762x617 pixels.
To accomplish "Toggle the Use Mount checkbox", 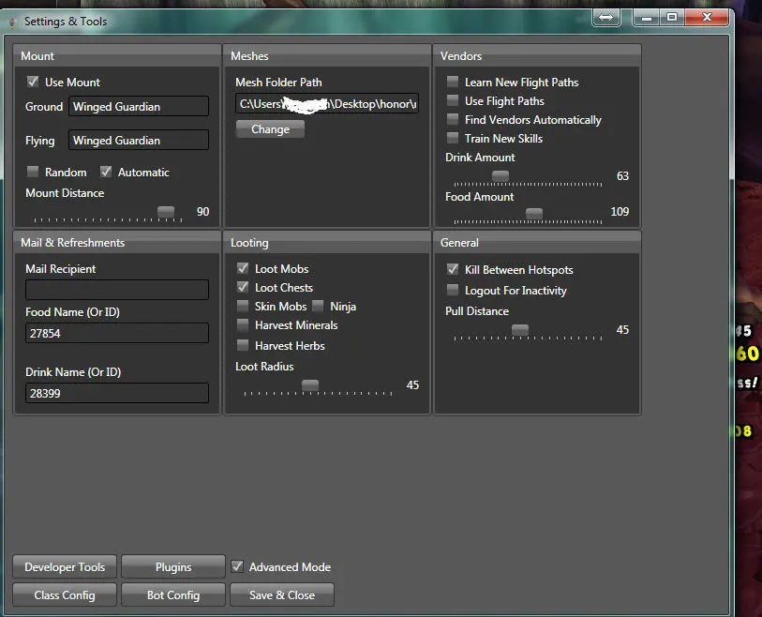I will click(33, 83).
